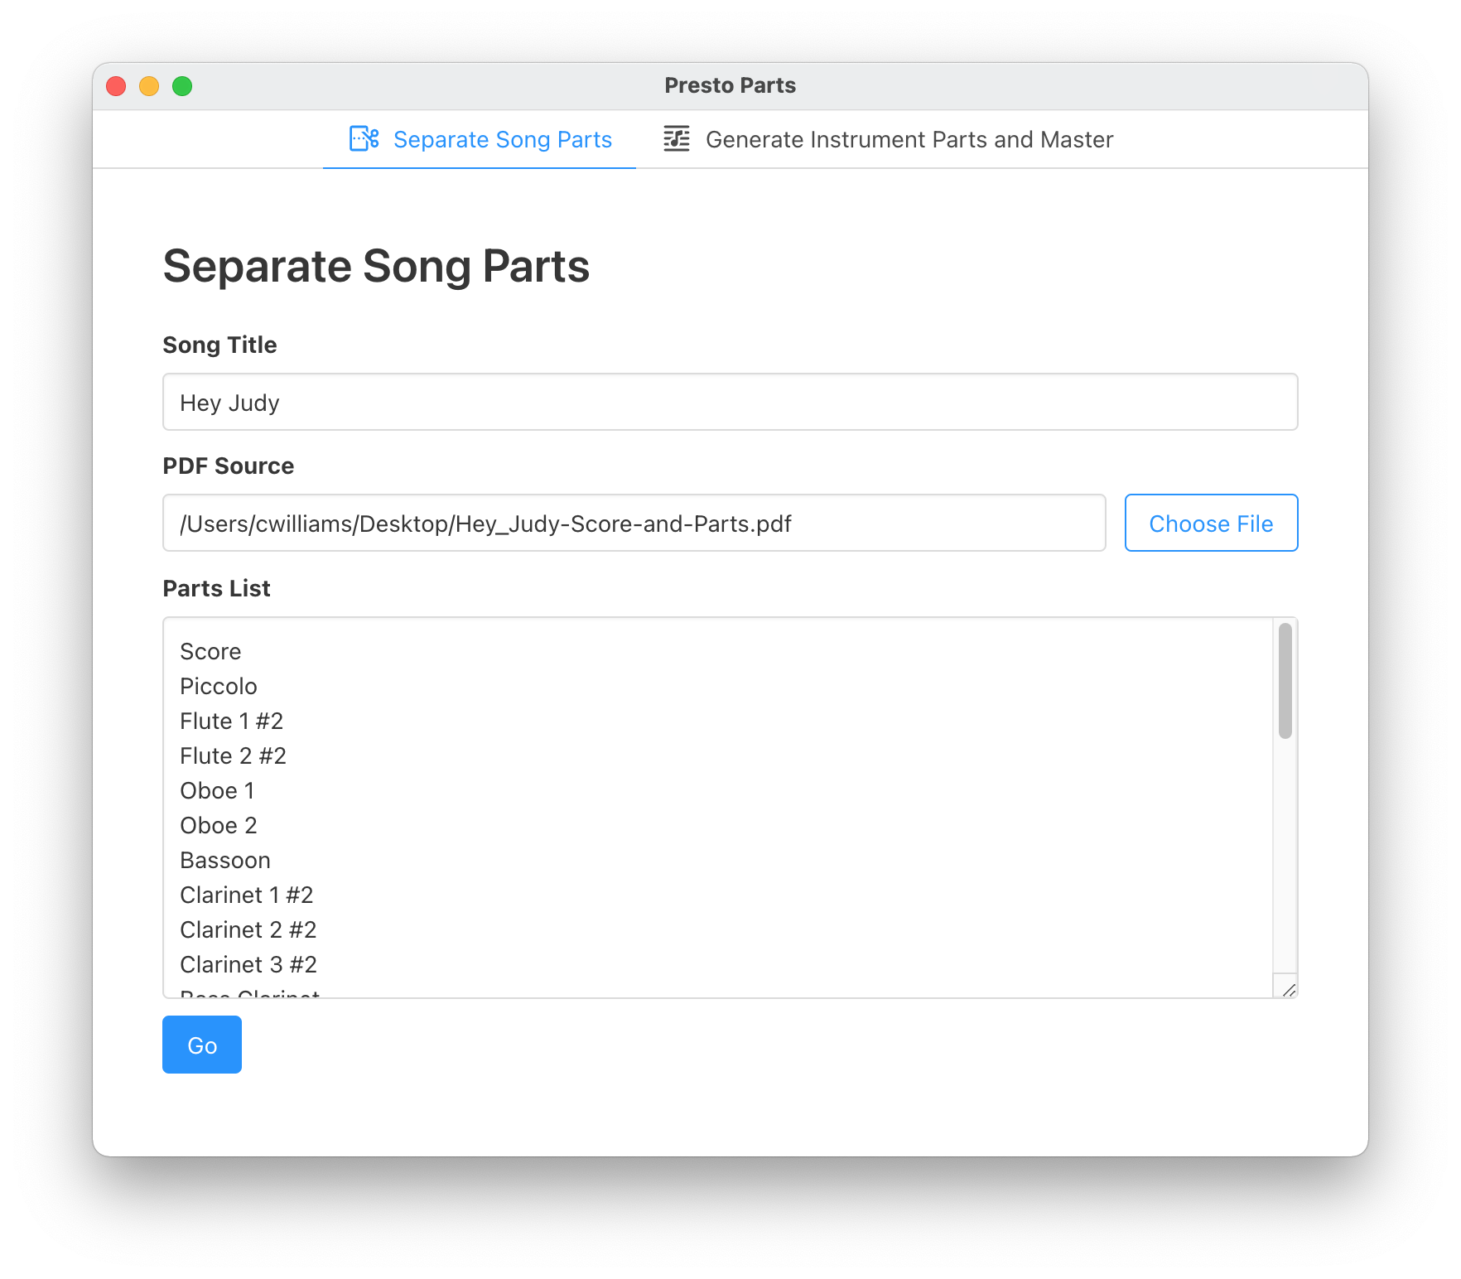
Task: Click the Presto Parts title bar text
Action: (x=730, y=86)
